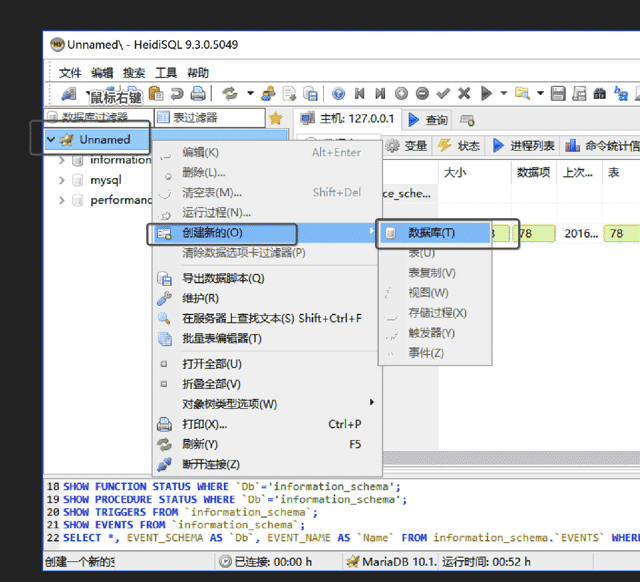
Task: Click the replace text toolbar icon
Action: click(621, 94)
